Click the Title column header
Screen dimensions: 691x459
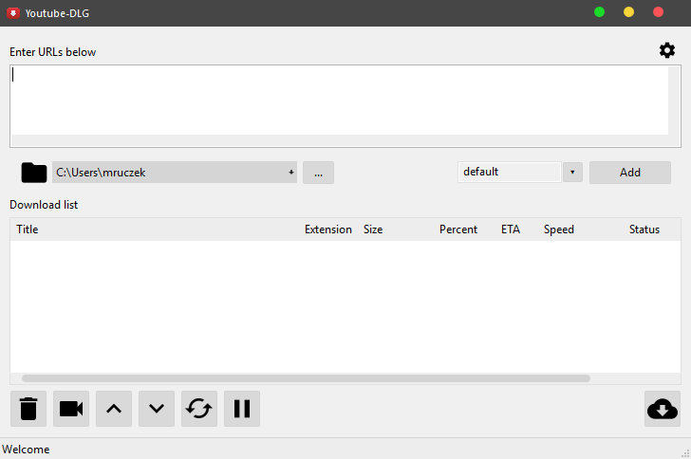coord(28,229)
